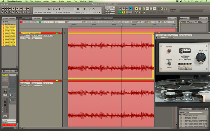Switch to the QuickScribe tab
This screenshot has width=210, height=131.
[x=67, y=19]
